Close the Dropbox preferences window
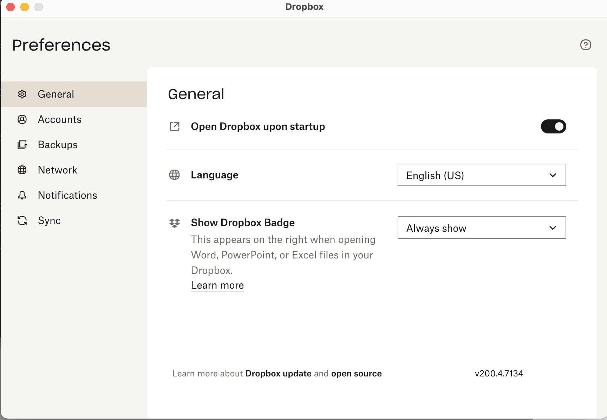This screenshot has width=607, height=420. click(11, 7)
